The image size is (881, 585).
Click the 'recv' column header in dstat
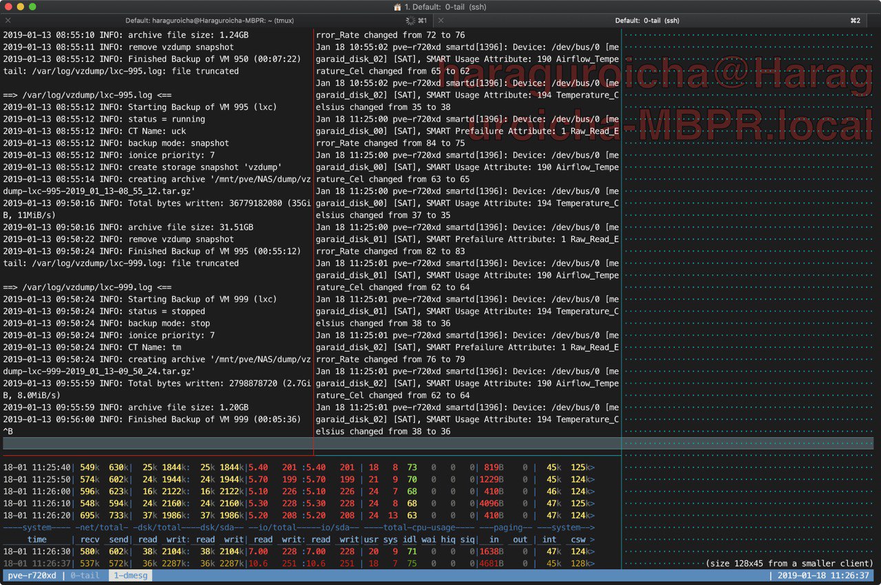pyautogui.click(x=90, y=540)
